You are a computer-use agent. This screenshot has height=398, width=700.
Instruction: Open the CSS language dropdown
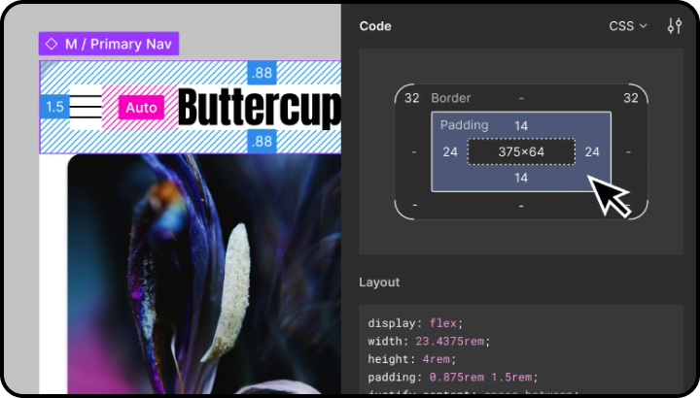[x=628, y=26]
